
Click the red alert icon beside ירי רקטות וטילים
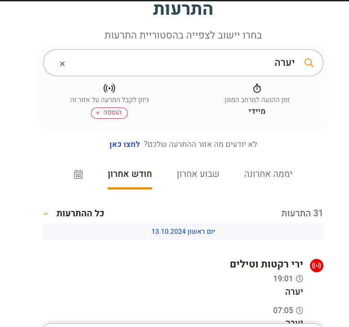click(x=317, y=265)
